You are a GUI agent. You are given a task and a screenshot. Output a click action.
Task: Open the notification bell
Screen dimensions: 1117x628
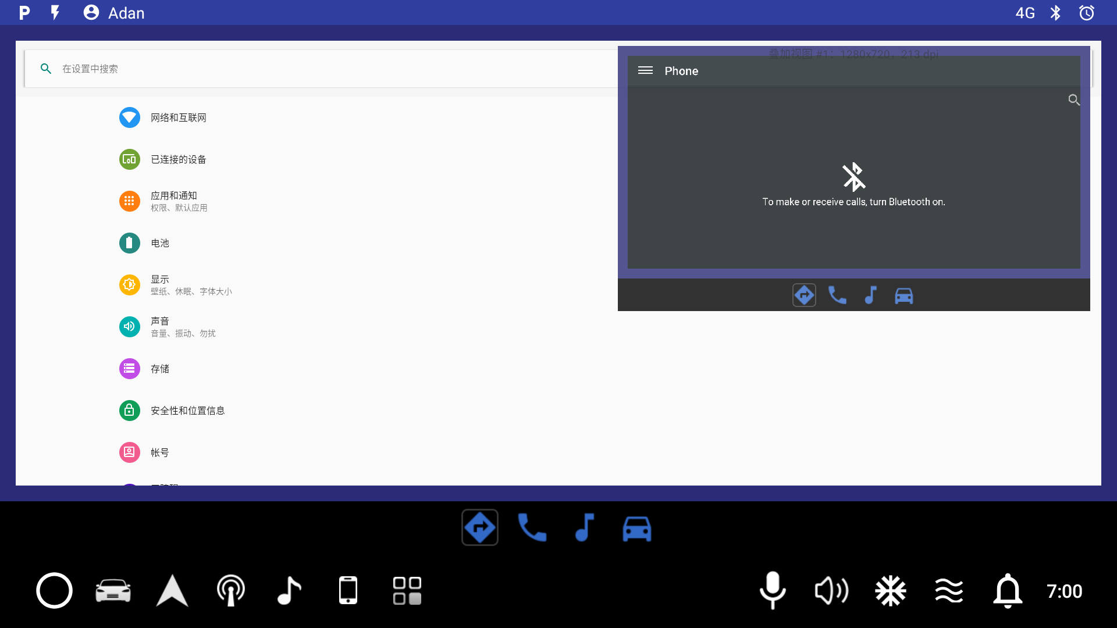click(x=1008, y=590)
